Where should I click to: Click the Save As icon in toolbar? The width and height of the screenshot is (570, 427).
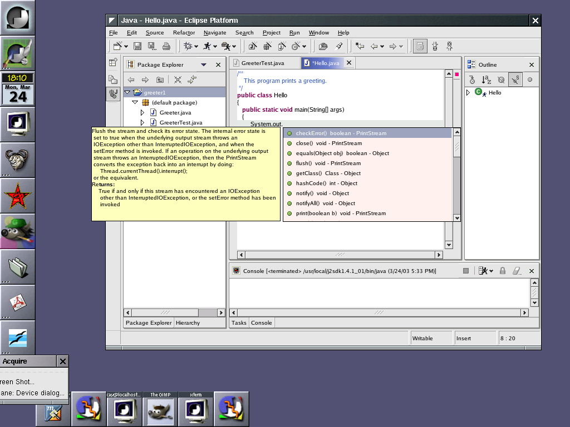(151, 46)
